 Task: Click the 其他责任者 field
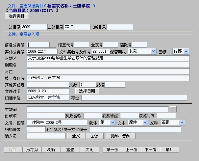tap(48, 85)
